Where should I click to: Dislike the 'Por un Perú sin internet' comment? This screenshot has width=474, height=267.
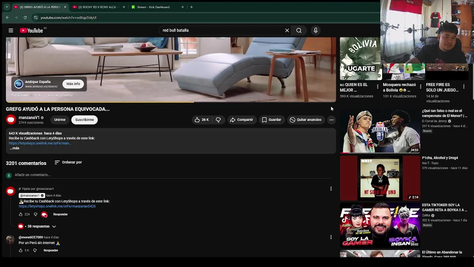pyautogui.click(x=35, y=250)
